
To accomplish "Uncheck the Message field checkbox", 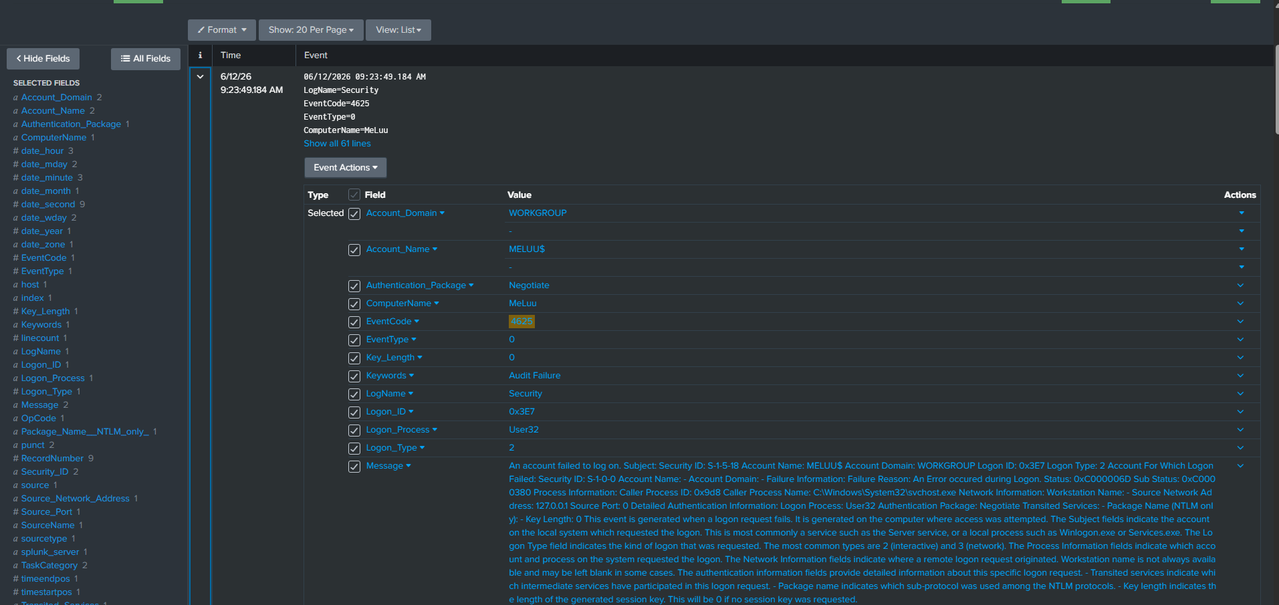I will [354, 467].
